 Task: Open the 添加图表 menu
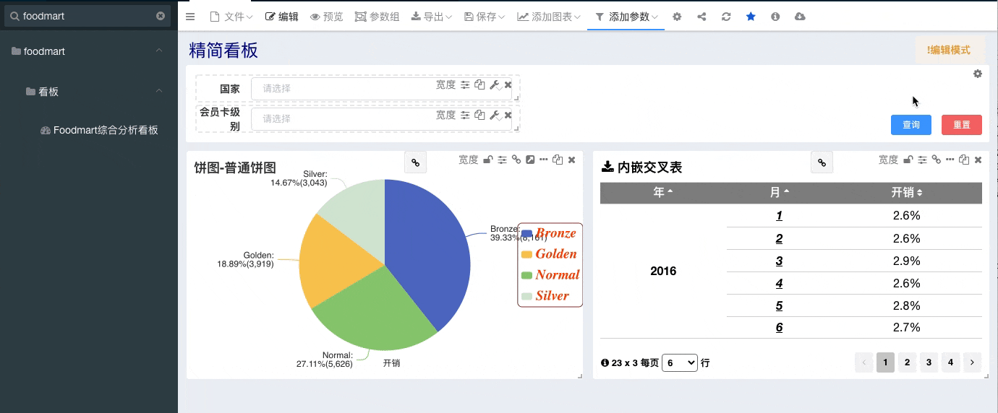point(548,17)
